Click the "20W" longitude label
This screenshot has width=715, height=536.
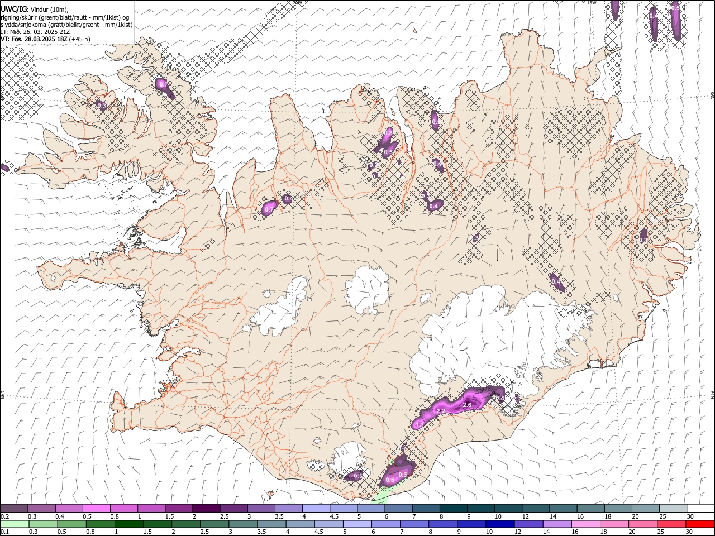click(297, 3)
